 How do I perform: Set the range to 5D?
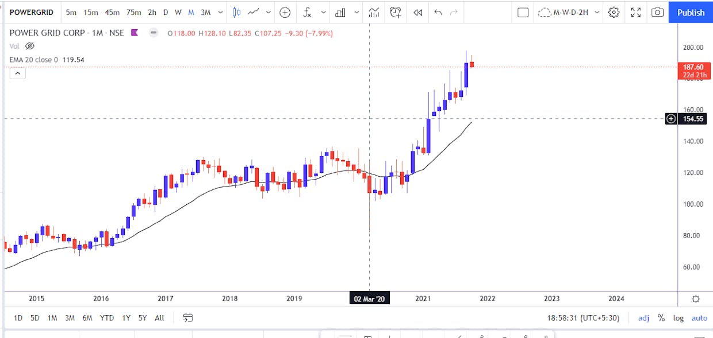tap(35, 318)
